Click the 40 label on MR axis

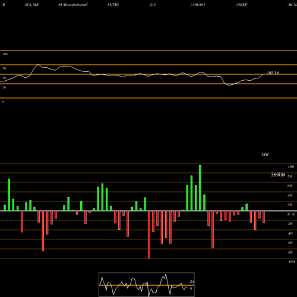(x=290, y=195)
